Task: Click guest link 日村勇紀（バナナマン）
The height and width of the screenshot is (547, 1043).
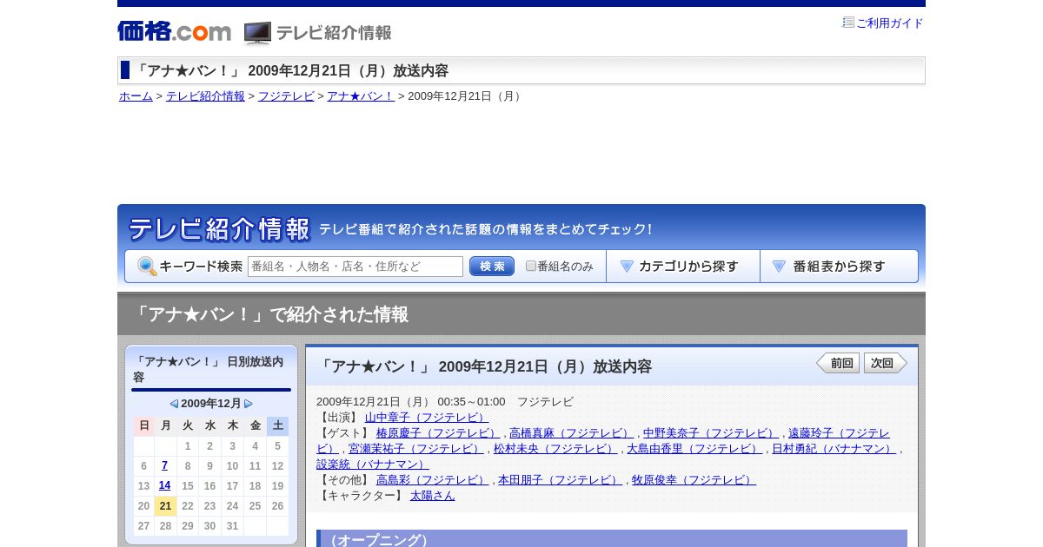Action: tap(834, 449)
